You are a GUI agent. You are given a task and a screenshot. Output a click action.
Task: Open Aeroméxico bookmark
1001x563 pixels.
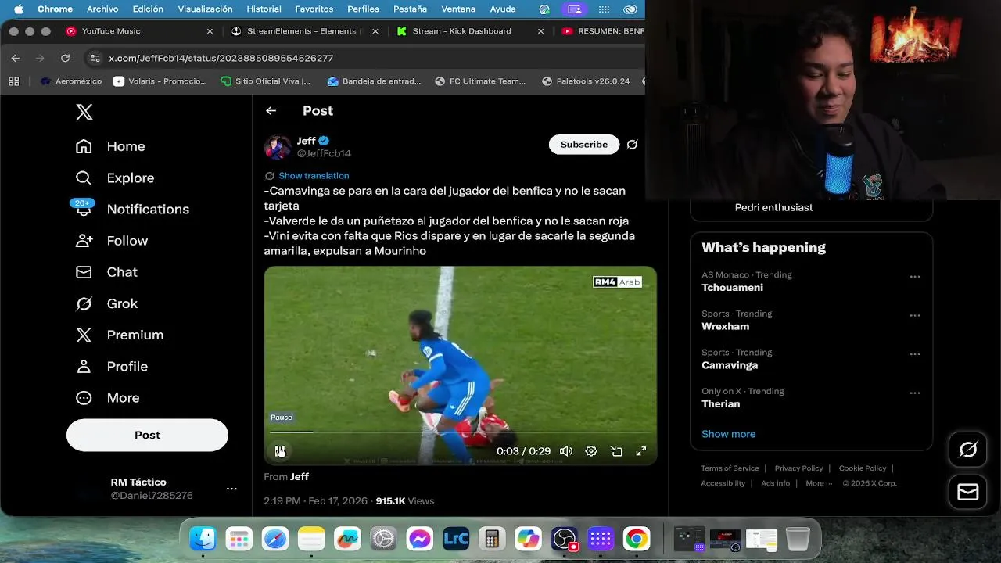coord(71,81)
